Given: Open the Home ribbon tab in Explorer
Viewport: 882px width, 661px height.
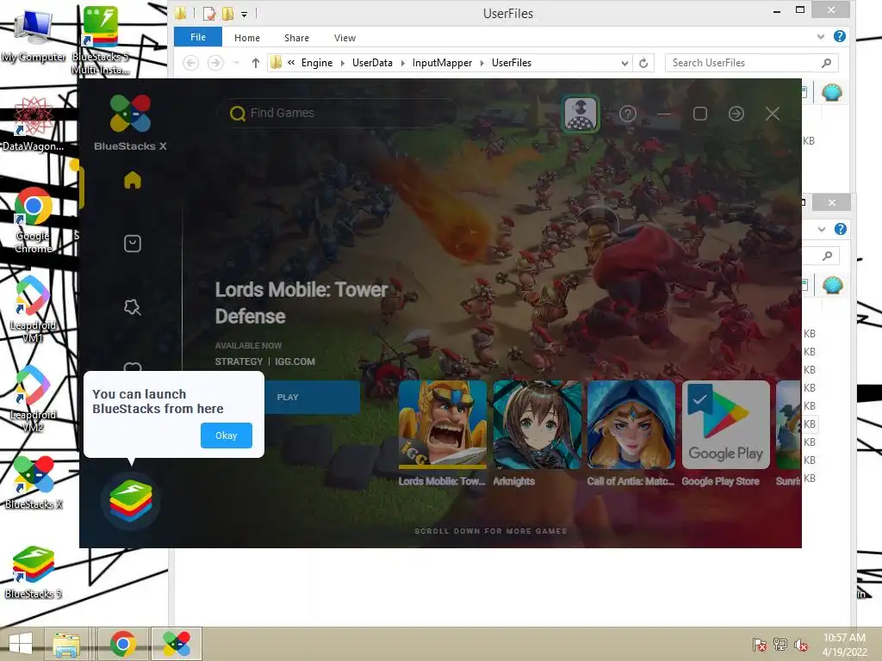Looking at the screenshot, I should coord(247,38).
